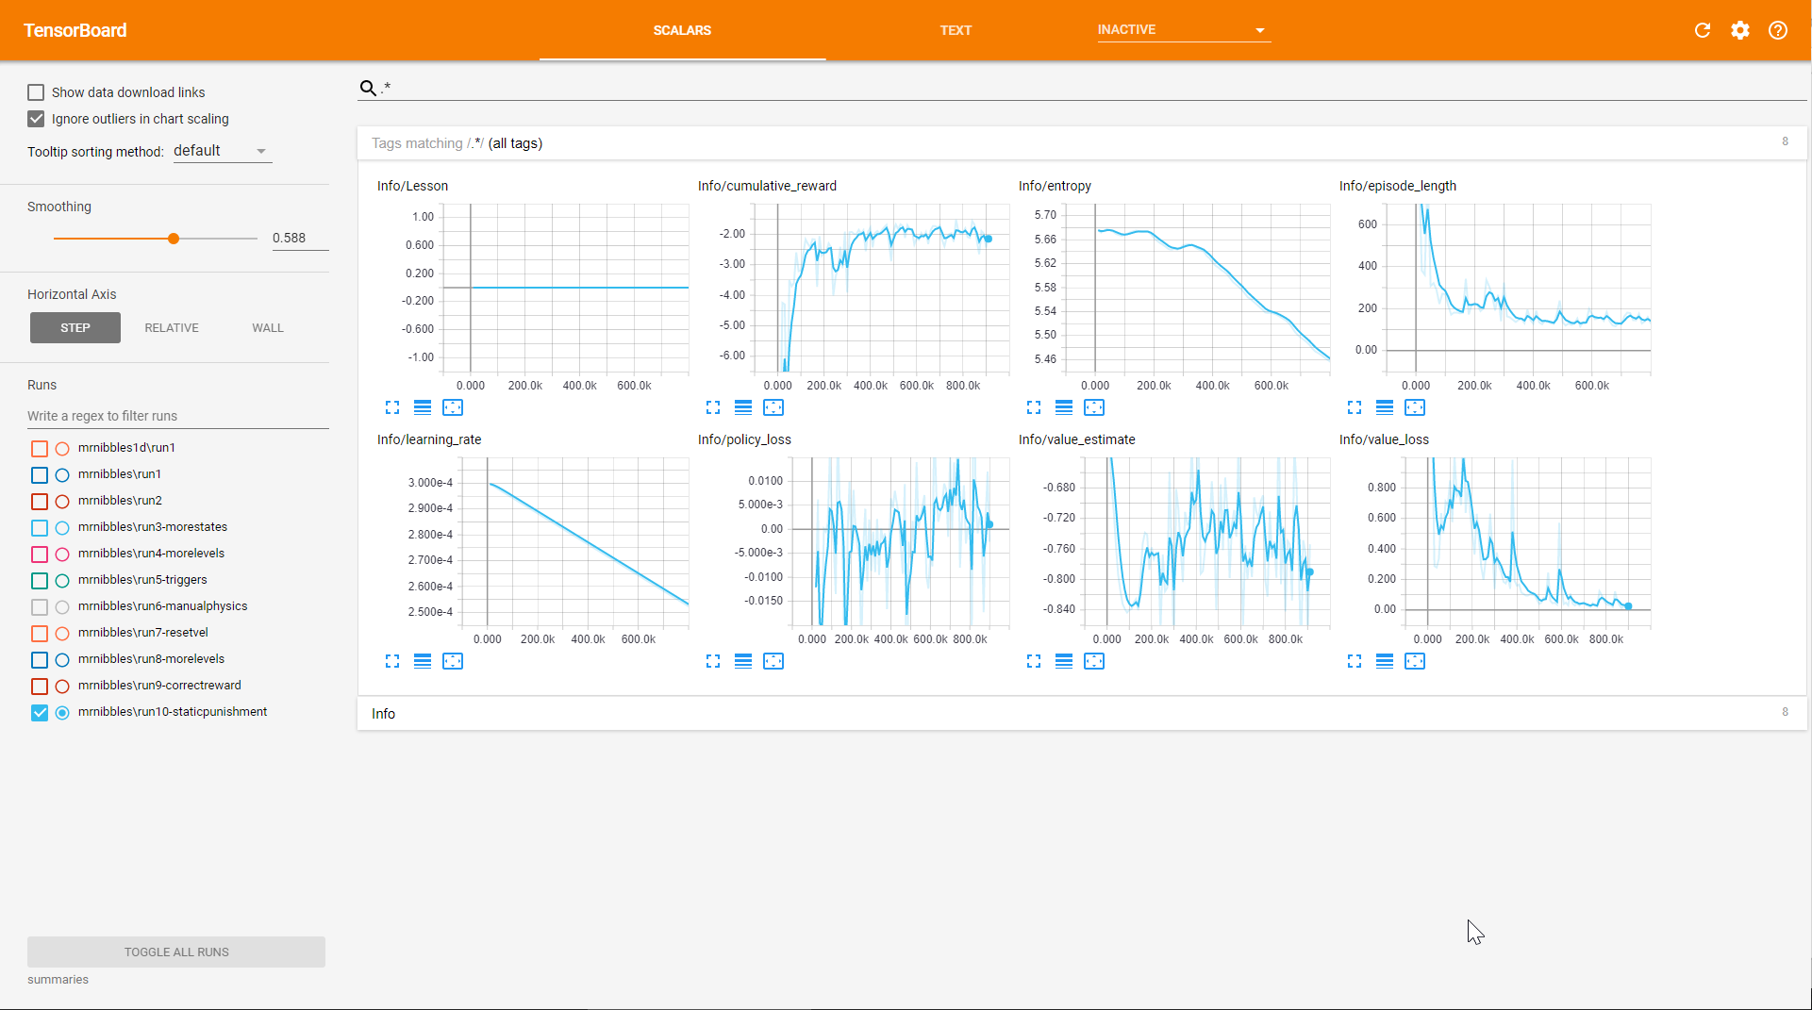Screen dimensions: 1812x1010
Task: Uncheck Ignore outliers in chart scaling
Action: (36, 119)
